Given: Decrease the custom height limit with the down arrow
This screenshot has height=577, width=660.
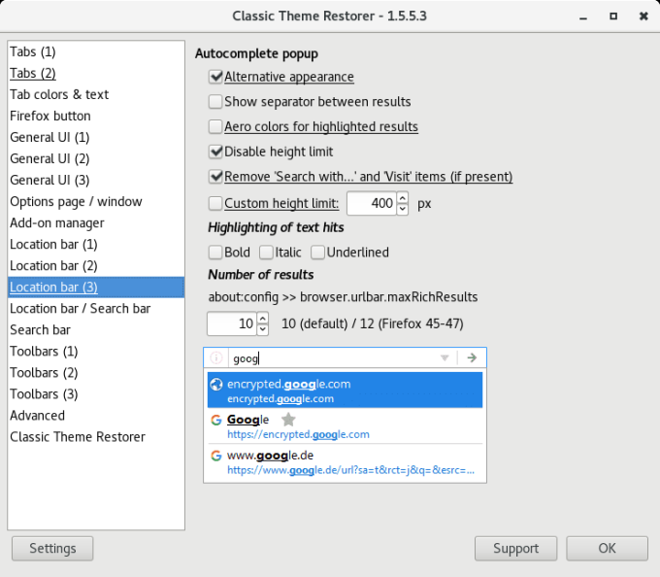Looking at the screenshot, I should [403, 209].
